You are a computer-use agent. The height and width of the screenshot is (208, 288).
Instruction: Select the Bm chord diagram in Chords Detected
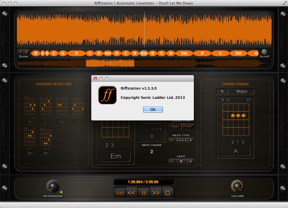(46, 138)
